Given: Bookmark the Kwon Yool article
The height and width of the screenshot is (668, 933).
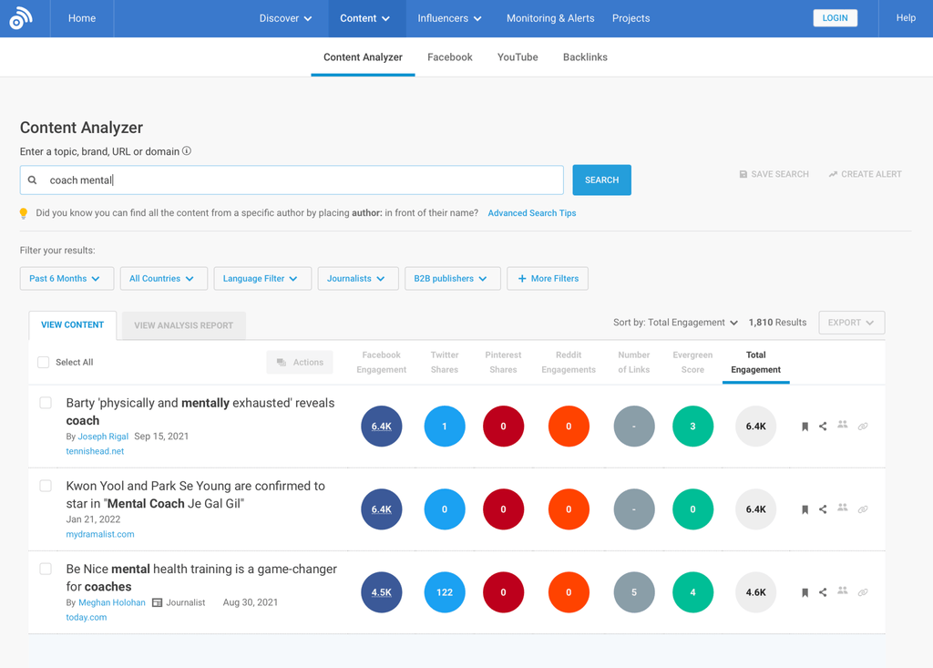Looking at the screenshot, I should pos(805,509).
